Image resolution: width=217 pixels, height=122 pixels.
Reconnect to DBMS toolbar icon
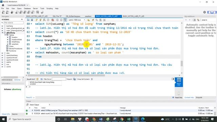[42, 12]
